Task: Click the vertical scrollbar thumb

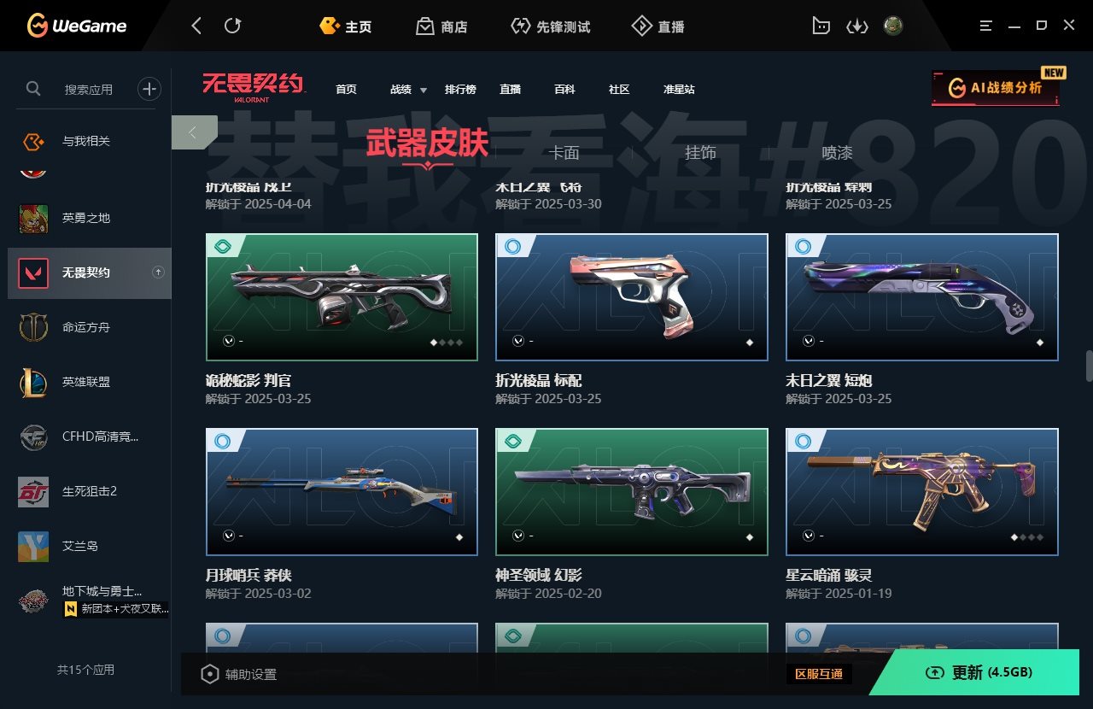Action: 1089,366
